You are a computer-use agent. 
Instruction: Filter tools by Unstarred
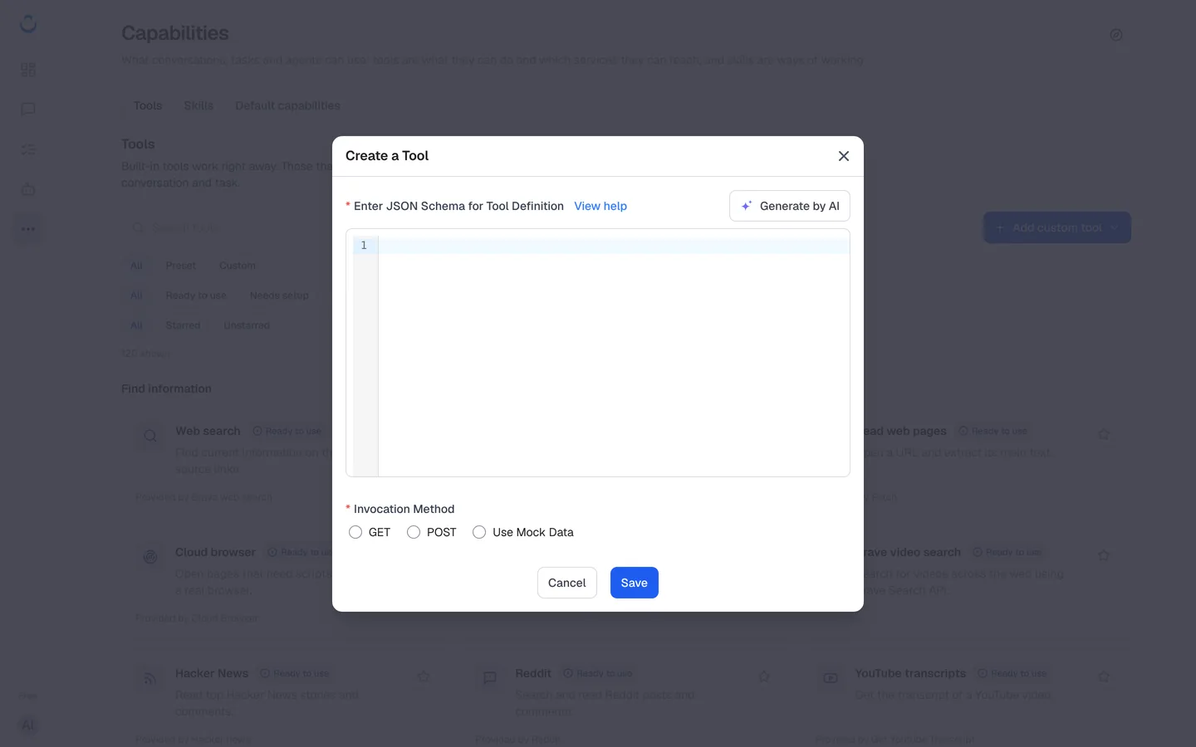click(247, 325)
